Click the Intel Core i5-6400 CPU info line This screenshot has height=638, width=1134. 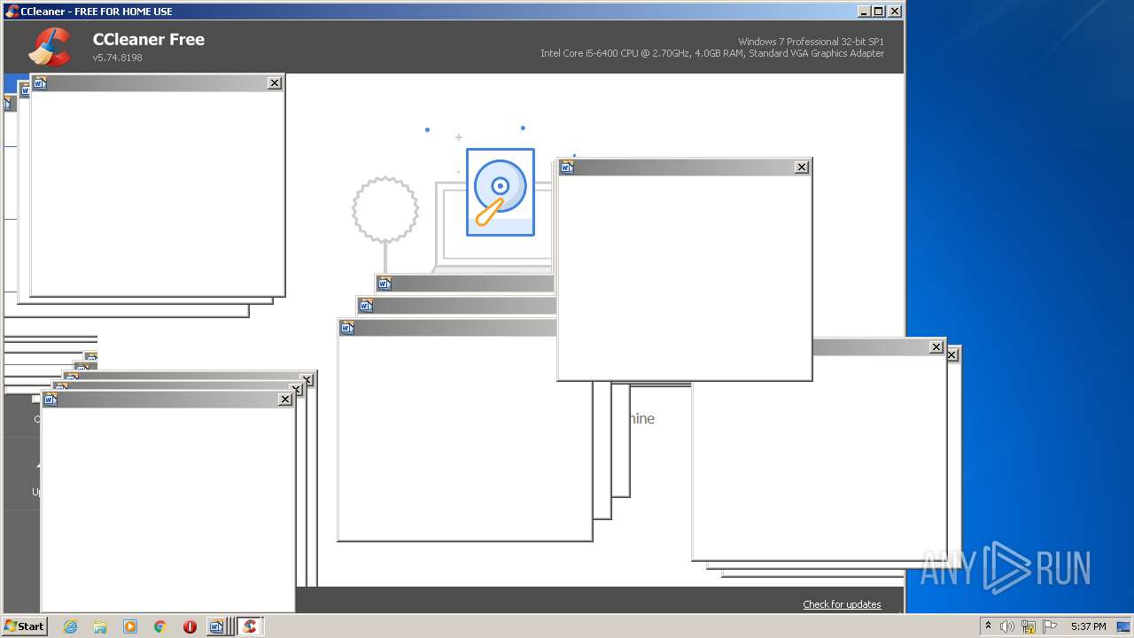click(x=712, y=53)
